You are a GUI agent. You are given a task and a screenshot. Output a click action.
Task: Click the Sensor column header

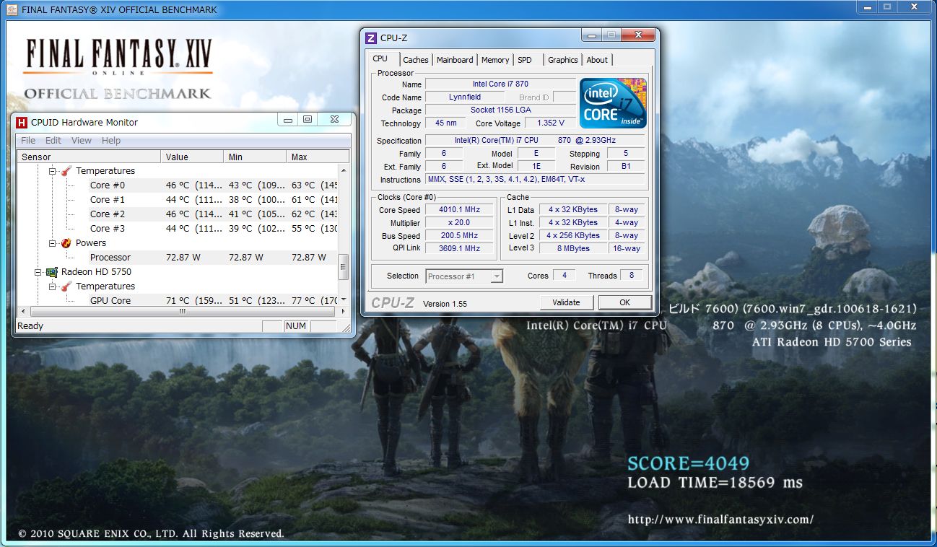coord(89,157)
